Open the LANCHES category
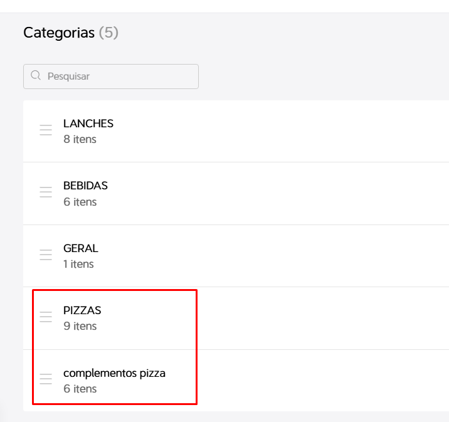The height and width of the screenshot is (422, 449). 88,124
